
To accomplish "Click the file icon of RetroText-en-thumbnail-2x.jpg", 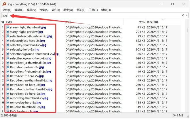I will point(8,80).
